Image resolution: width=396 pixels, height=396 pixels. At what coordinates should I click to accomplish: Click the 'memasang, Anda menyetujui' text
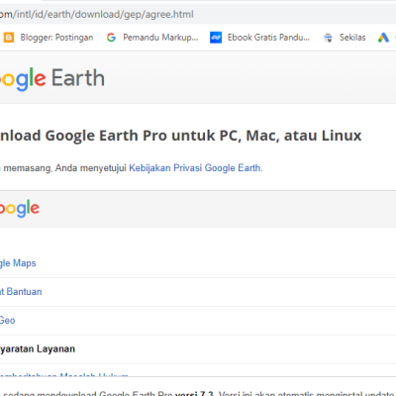click(65, 168)
